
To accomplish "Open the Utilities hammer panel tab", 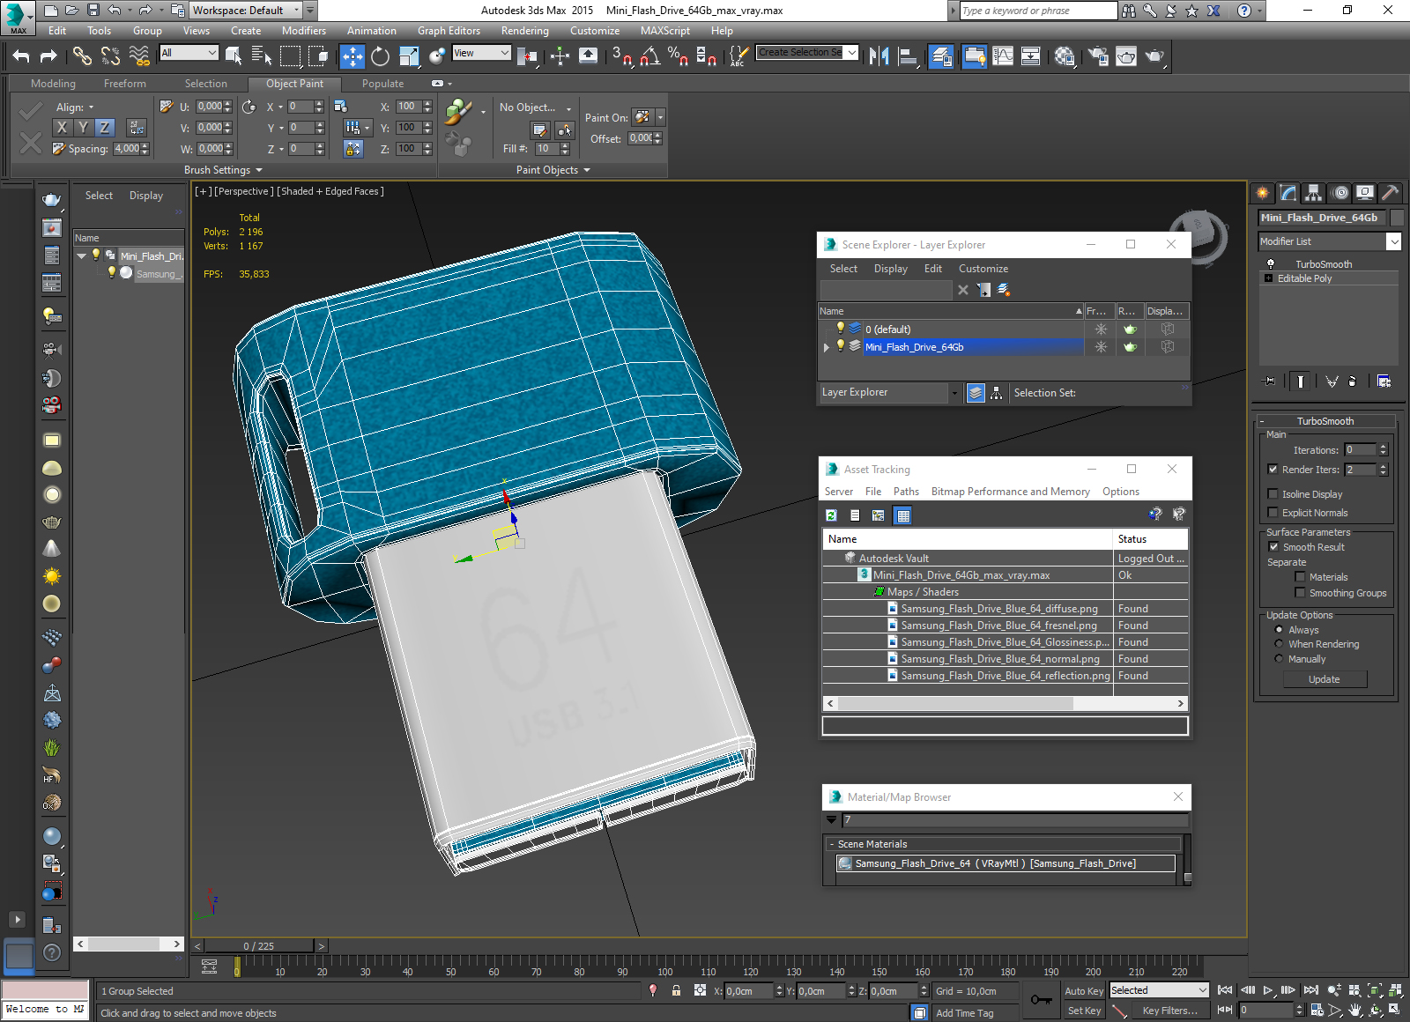I will [1391, 192].
